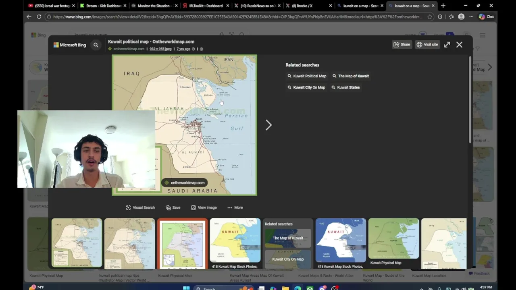Open the More options ellipsis menu
Viewport: 516px width, 290px height.
coord(235,207)
